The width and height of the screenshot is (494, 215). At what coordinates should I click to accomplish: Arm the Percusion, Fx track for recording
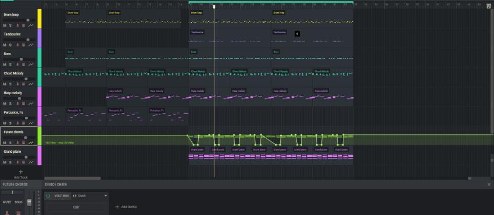point(17,123)
